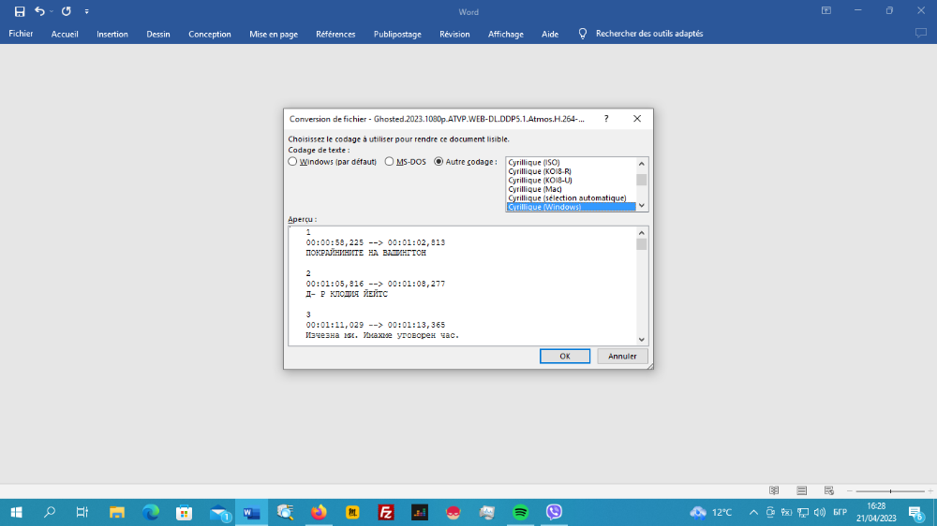Switch to the Révision tab

click(x=454, y=34)
